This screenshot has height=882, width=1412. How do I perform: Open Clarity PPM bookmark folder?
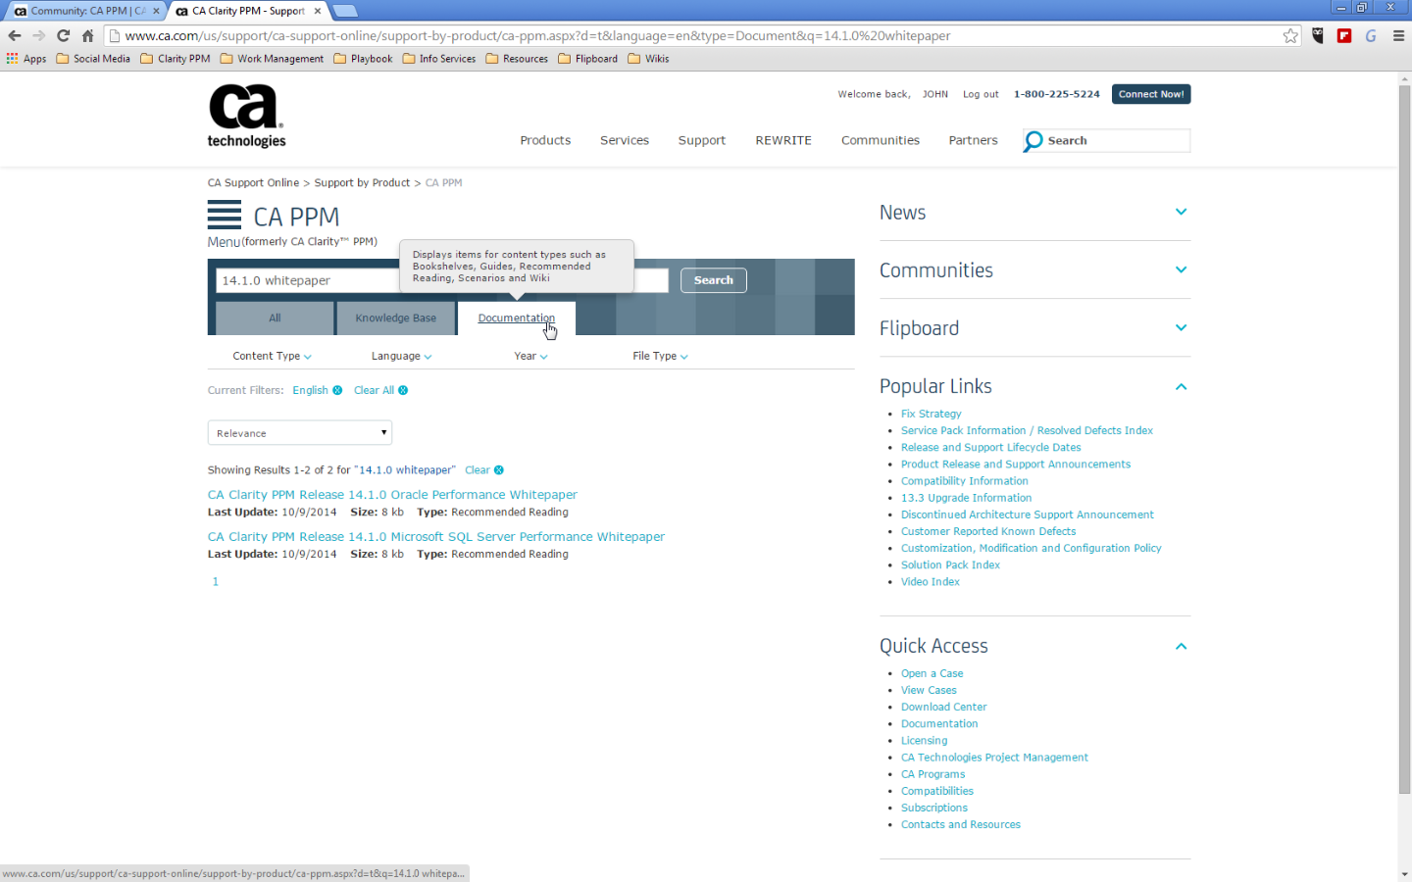coord(176,59)
